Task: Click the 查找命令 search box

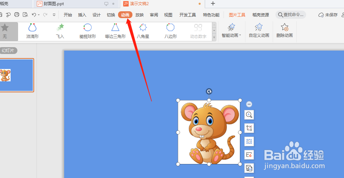Action: pos(291,15)
